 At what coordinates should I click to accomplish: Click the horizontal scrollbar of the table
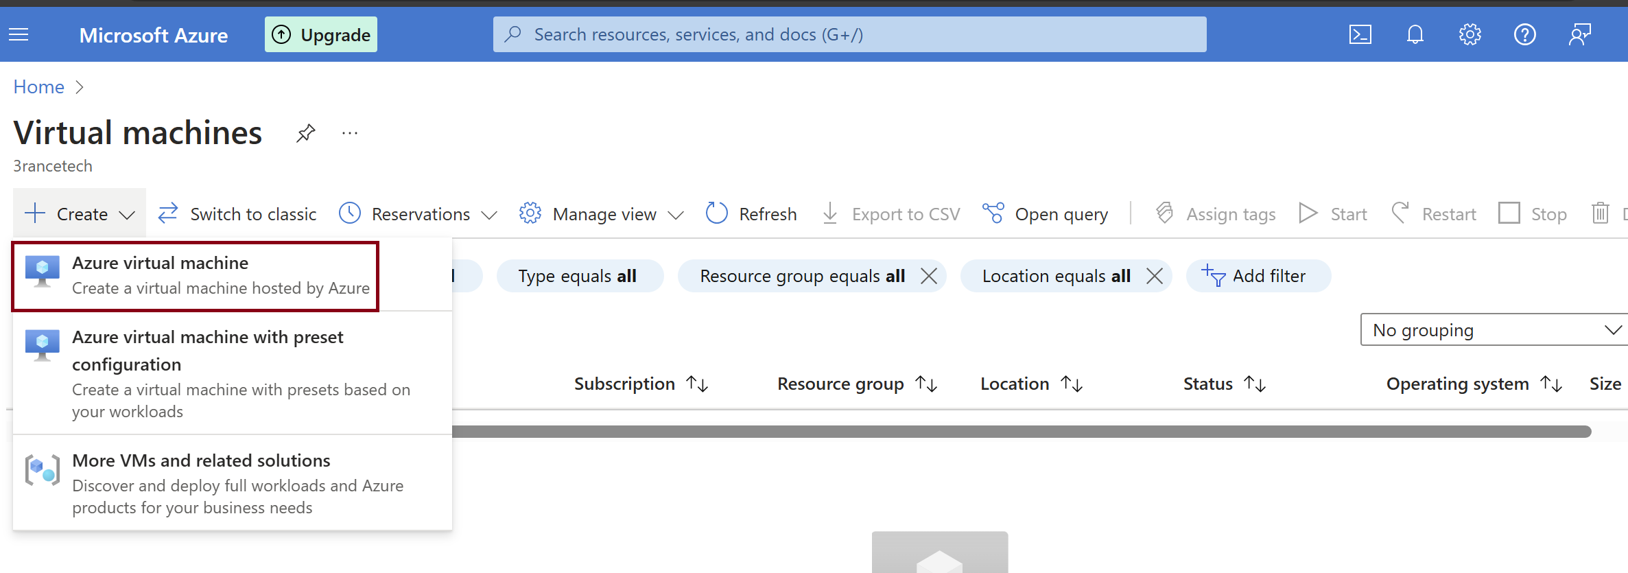[x=1021, y=431]
